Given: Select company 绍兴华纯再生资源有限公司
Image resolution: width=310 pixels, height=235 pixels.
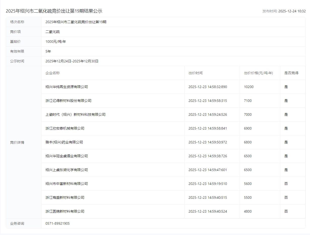Looking at the screenshot, I should 67,87.
